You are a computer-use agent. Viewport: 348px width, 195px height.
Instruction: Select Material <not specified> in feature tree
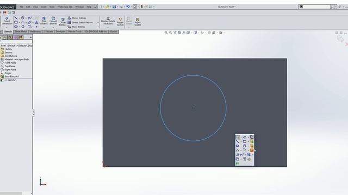click(17, 59)
